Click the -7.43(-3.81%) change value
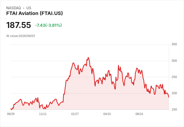The height and width of the screenshot is (127, 184). tap(48, 25)
